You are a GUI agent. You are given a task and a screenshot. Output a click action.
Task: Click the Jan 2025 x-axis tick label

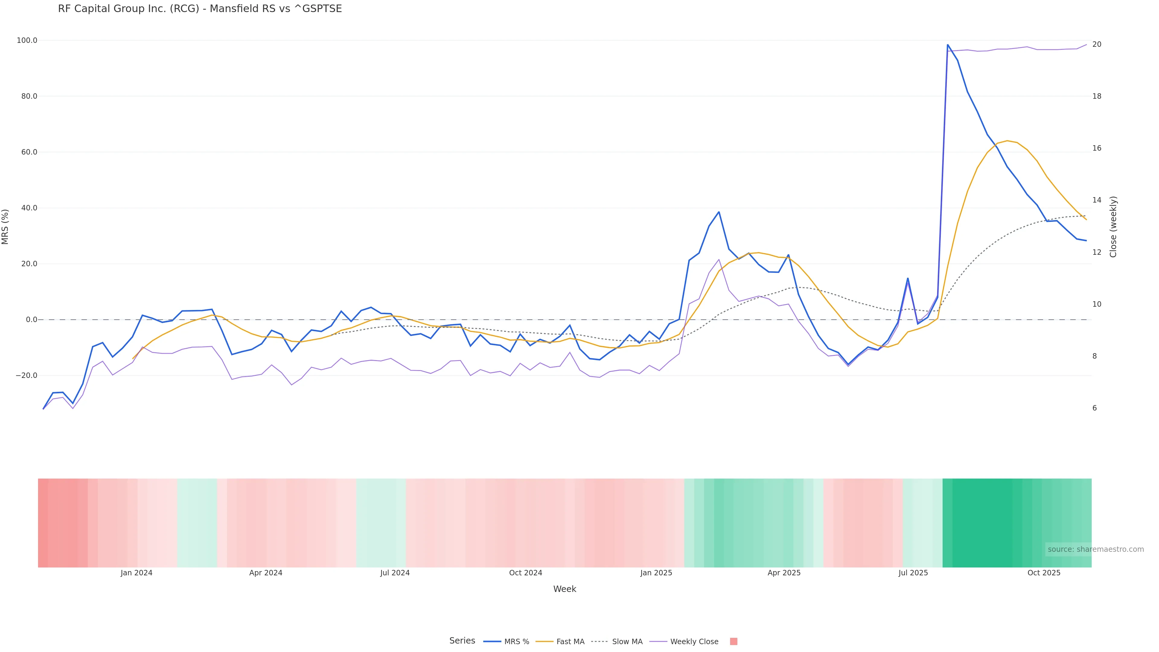[x=656, y=573]
